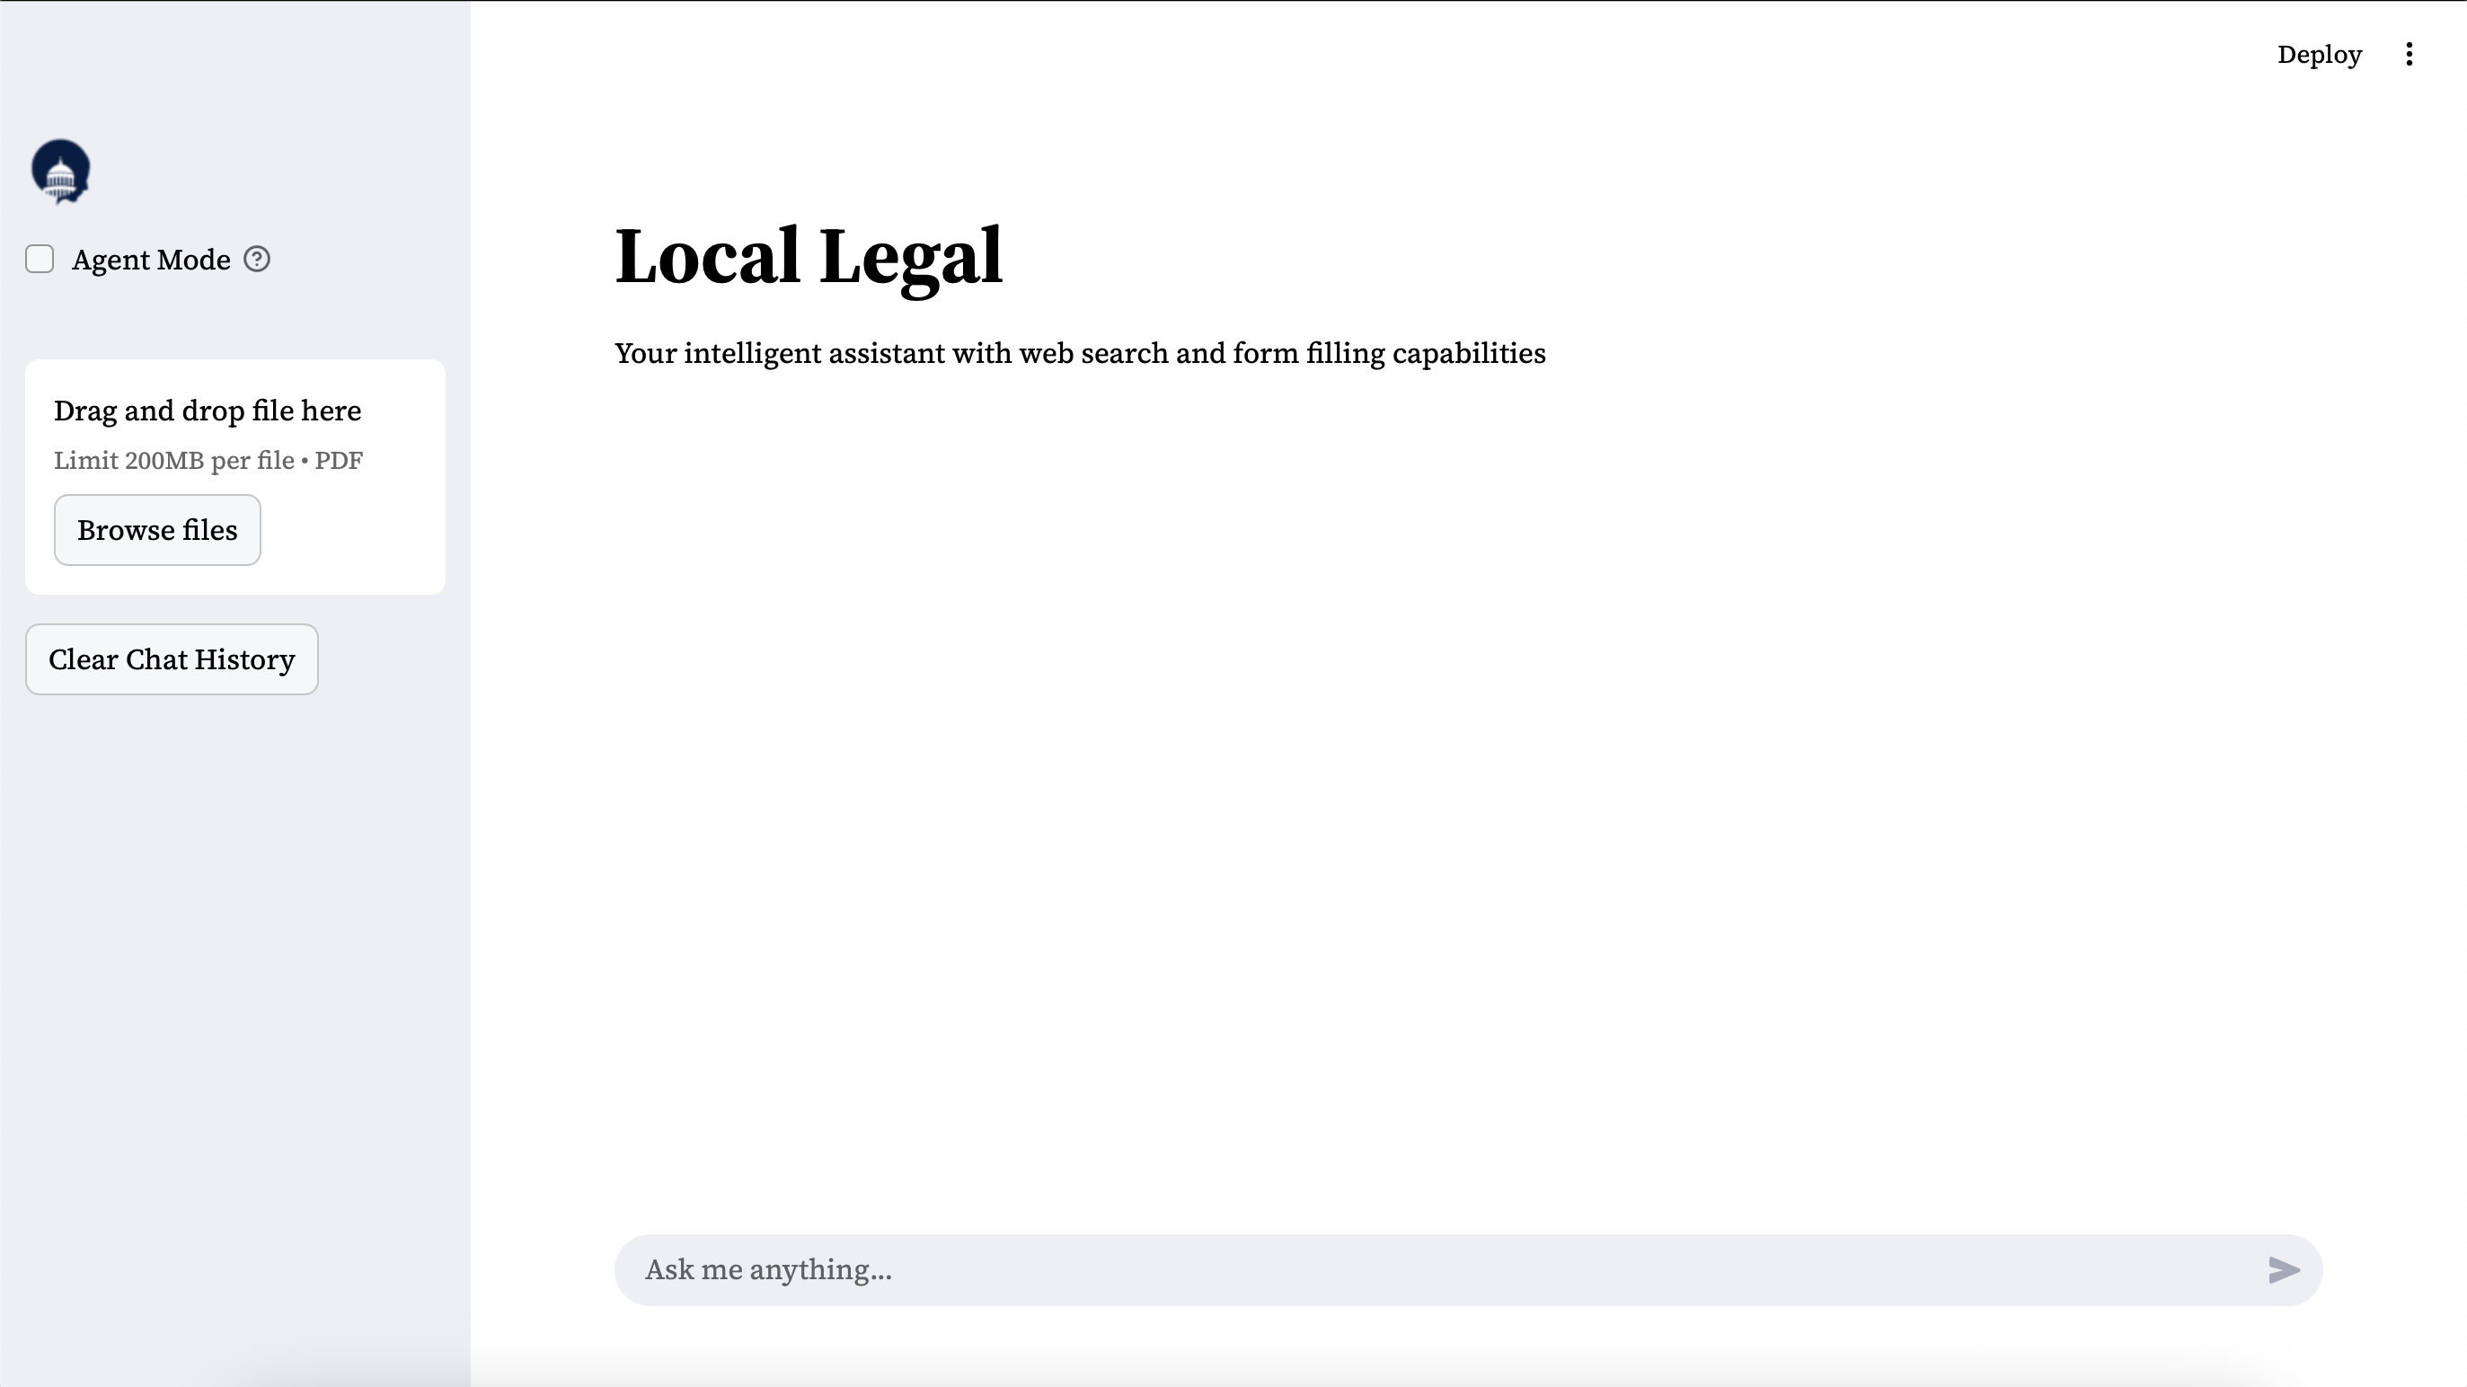
Task: Click the Deploy button
Action: coord(2319,55)
